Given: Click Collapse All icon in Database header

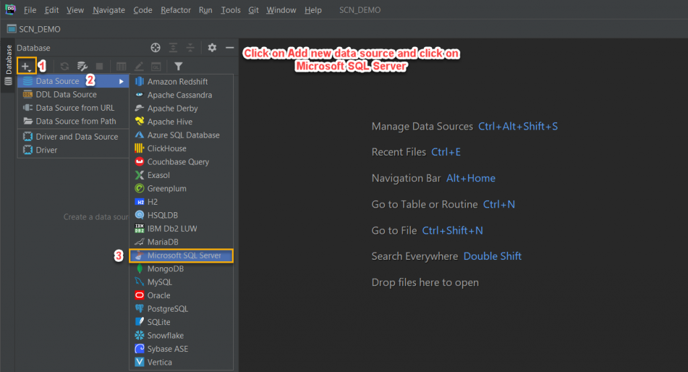Looking at the screenshot, I should 190,48.
